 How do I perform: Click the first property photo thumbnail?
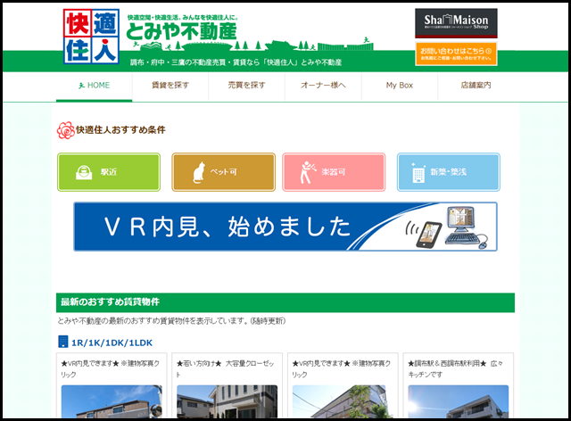point(112,401)
